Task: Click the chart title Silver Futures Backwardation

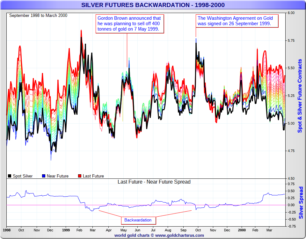Action: [153, 5]
